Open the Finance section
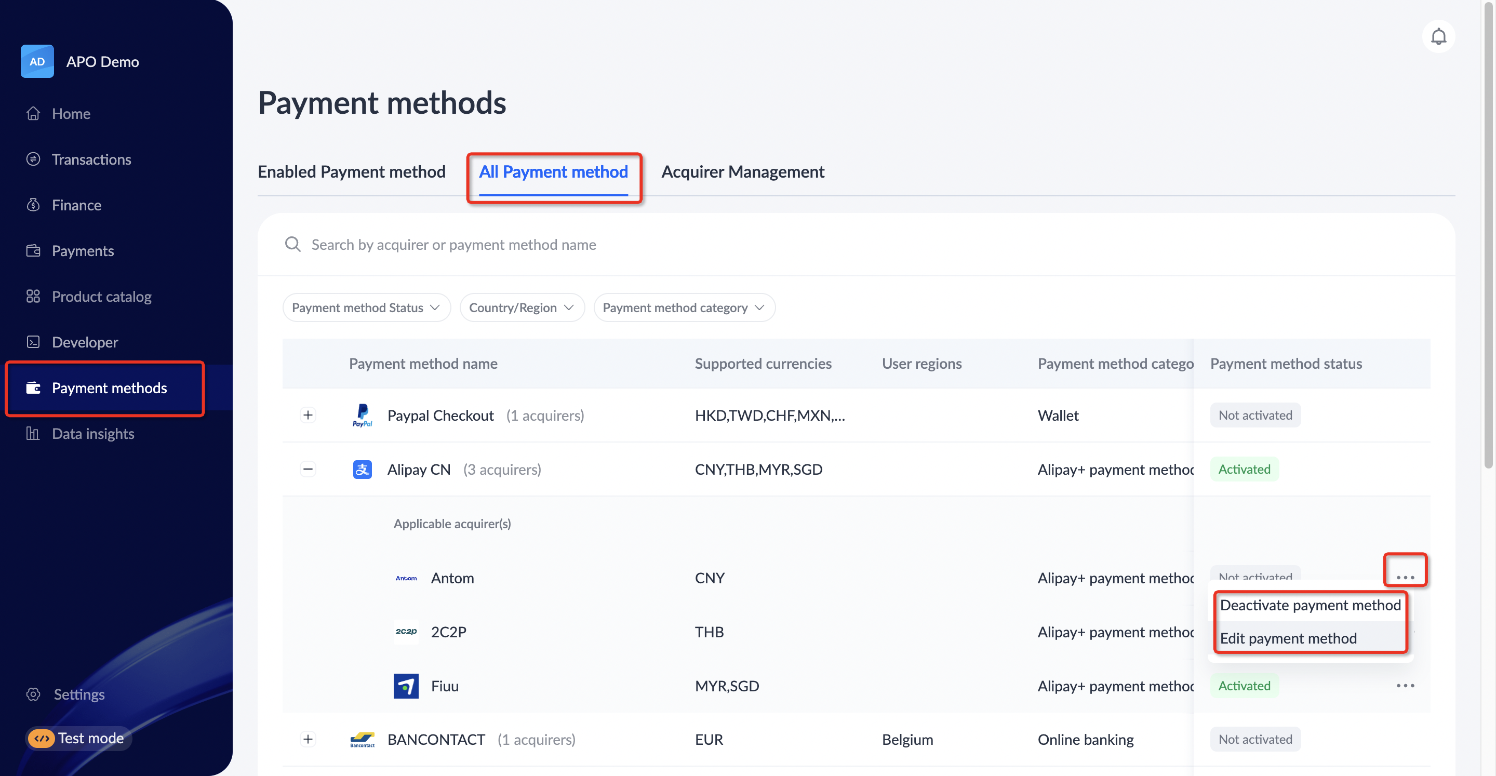 (76, 205)
